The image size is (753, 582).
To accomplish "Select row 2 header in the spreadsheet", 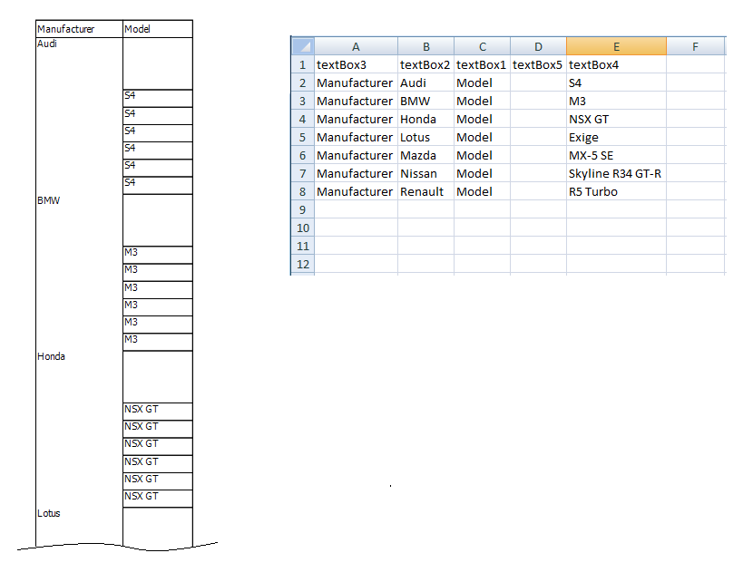I will (x=302, y=83).
